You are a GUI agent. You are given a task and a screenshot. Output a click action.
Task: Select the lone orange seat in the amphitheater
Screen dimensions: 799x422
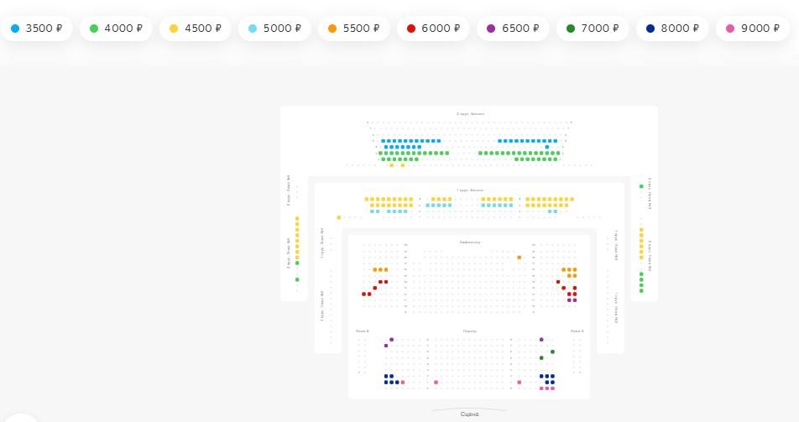(x=520, y=258)
